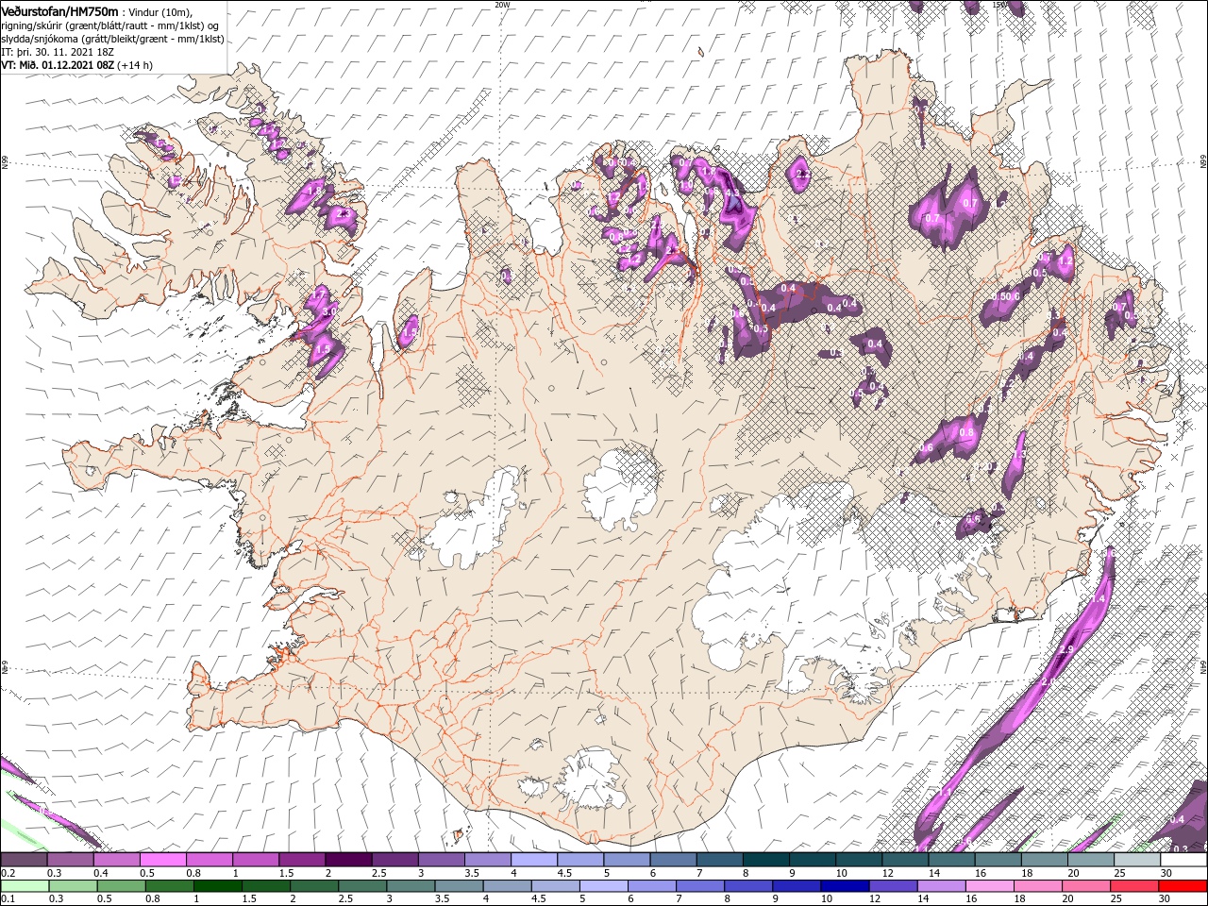Screen dimensions: 1208x906
Task: Pick upper legend swatch between 0.4 and 0.5
Action: 116,860
